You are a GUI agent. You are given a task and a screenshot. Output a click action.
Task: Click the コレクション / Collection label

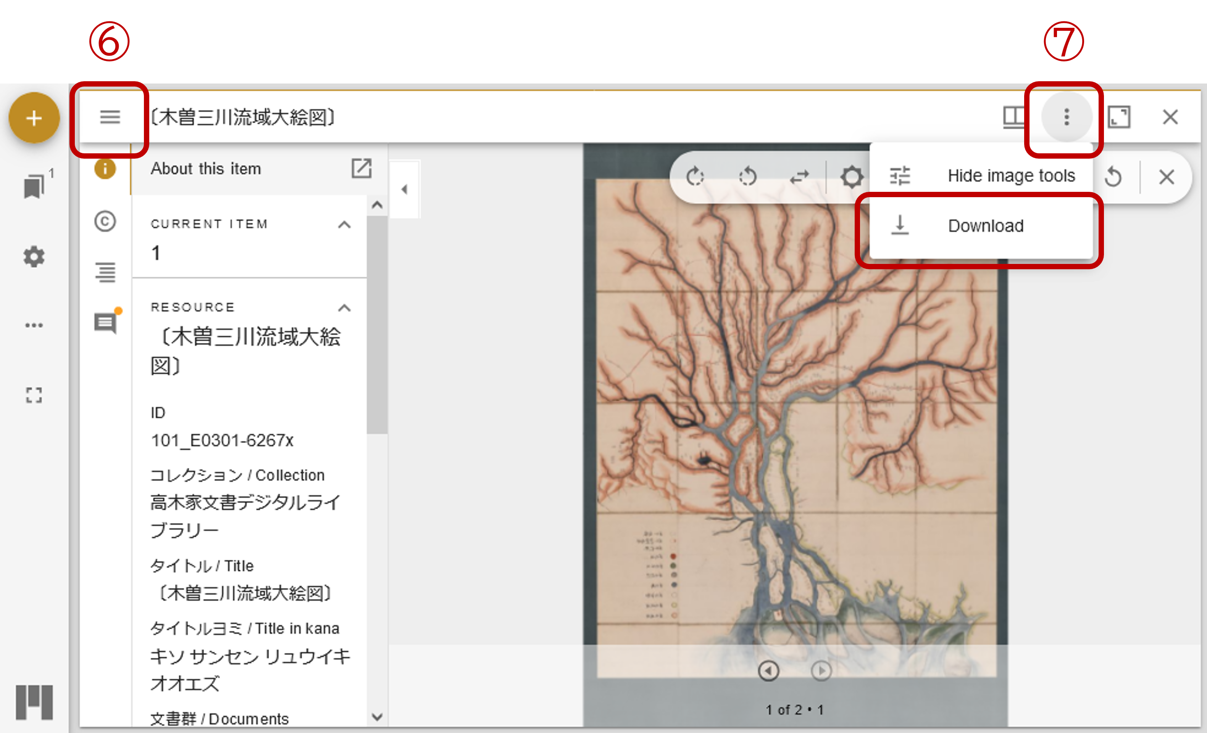pyautogui.click(x=237, y=475)
